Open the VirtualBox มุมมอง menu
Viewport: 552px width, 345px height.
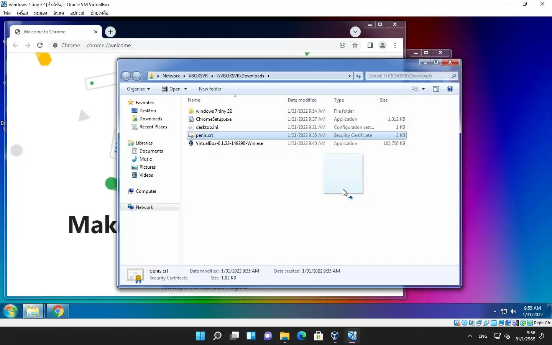point(40,13)
